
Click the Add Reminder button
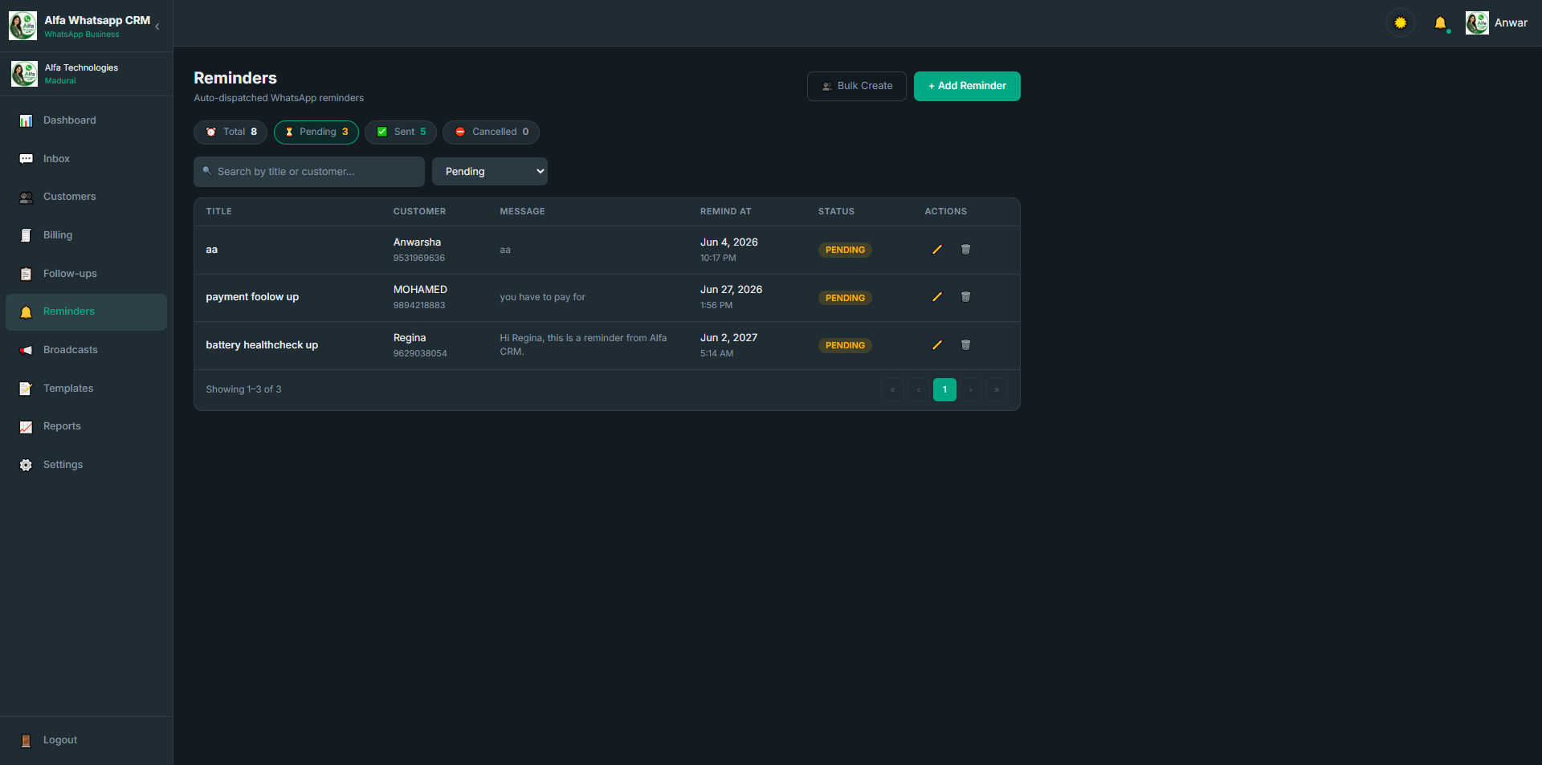967,86
